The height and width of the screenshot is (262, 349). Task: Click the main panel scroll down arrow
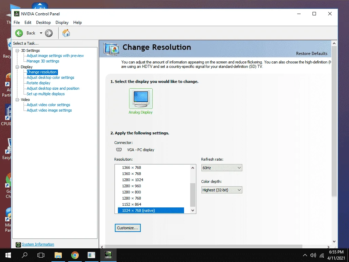pos(334,241)
